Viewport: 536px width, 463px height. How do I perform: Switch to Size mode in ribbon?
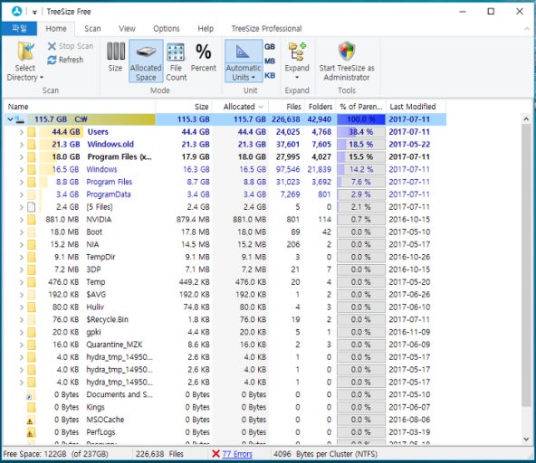[116, 57]
